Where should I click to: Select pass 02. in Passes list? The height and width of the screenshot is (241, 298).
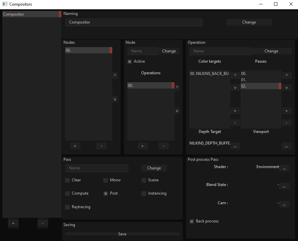click(x=261, y=86)
